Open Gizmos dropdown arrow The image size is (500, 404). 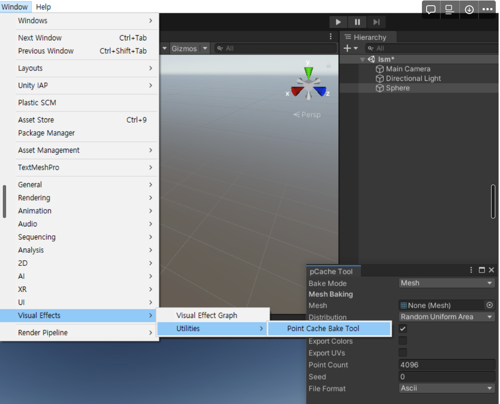205,48
